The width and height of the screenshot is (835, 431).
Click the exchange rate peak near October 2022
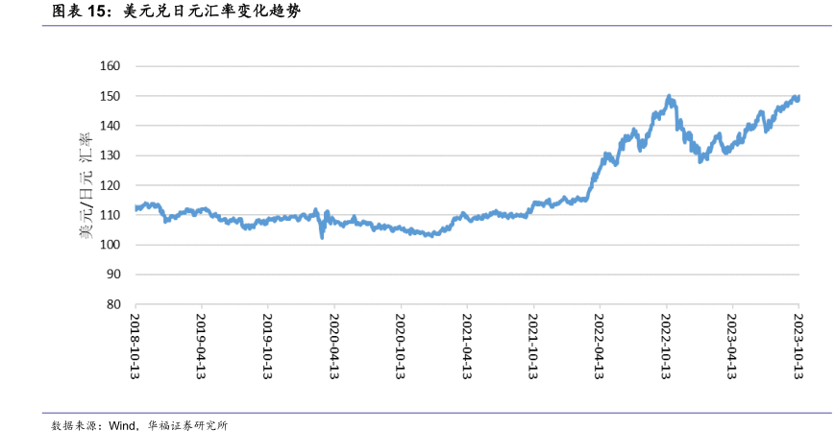pos(669,98)
